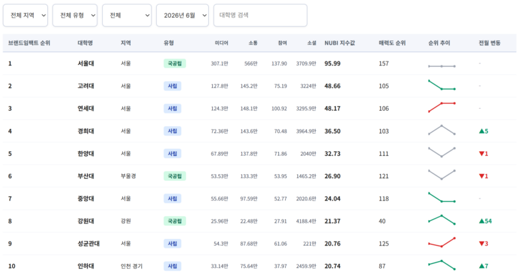Open 한양대 university name
Image resolution: width=519 pixels, height=274 pixels.
pyautogui.click(x=86, y=154)
